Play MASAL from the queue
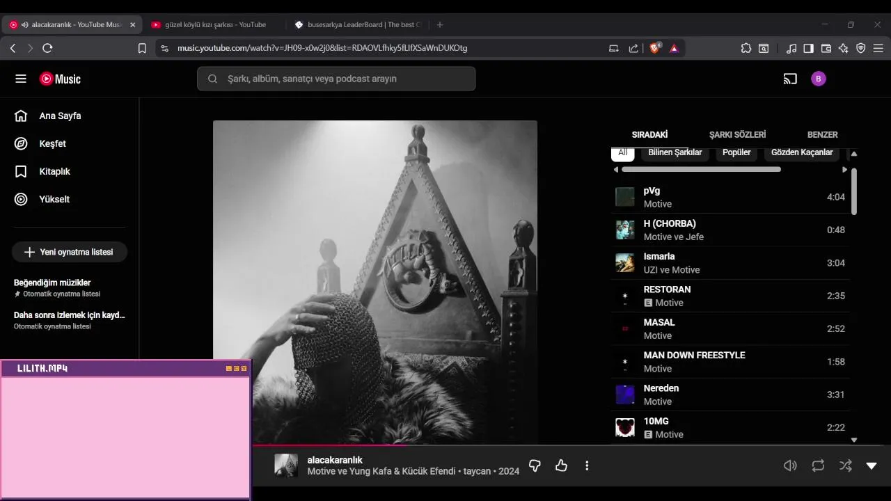 pyautogui.click(x=730, y=328)
